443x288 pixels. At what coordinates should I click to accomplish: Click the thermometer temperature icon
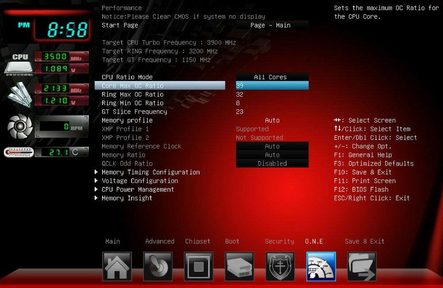click(19, 152)
